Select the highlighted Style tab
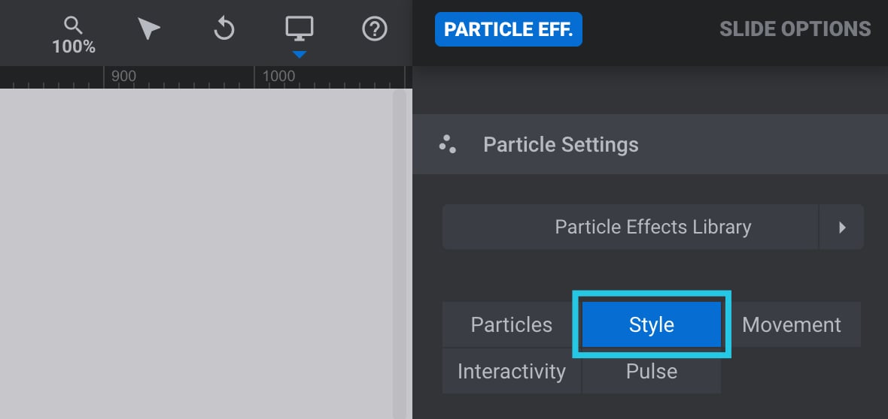Viewport: 888px width, 419px height. click(651, 324)
